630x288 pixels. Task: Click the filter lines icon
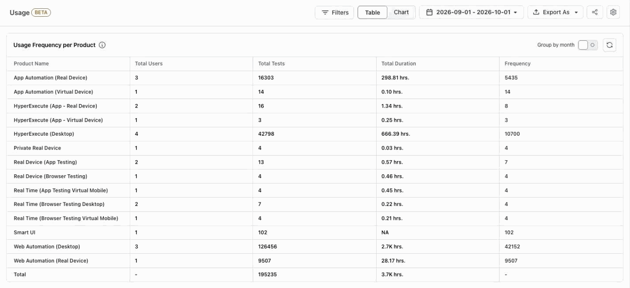325,12
